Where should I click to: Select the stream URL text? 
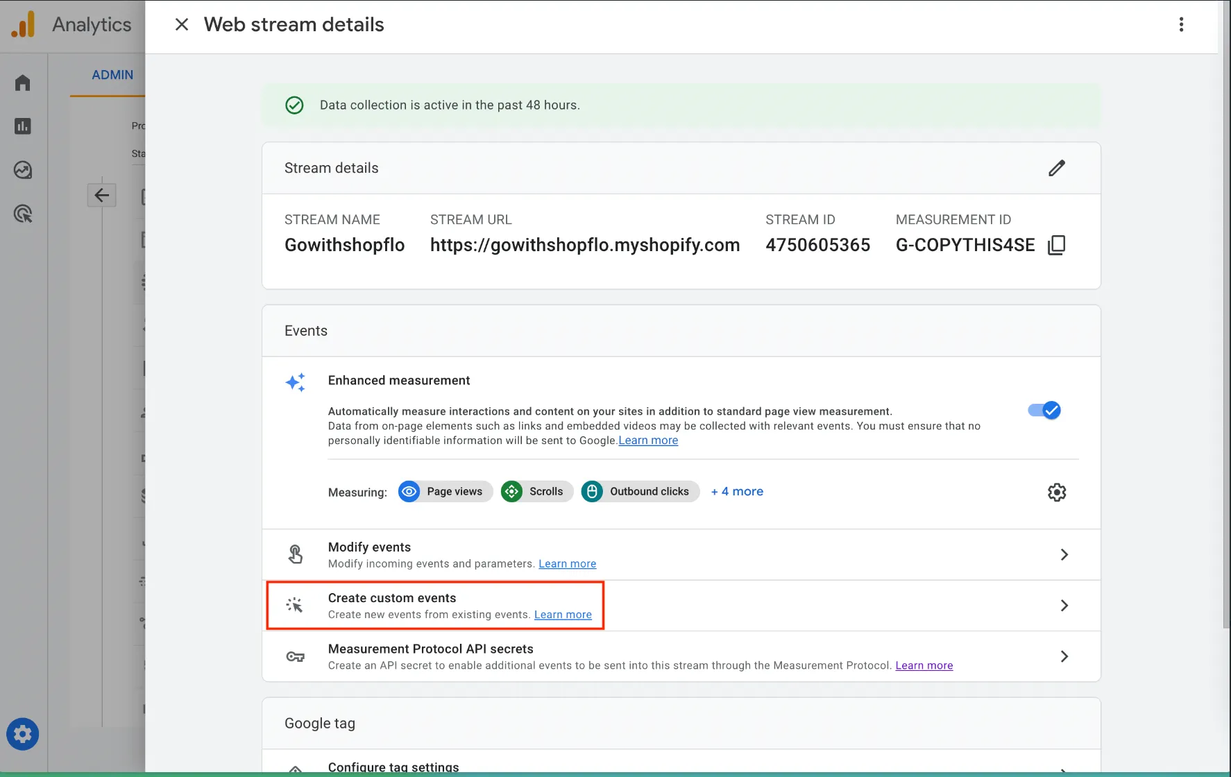[585, 245]
